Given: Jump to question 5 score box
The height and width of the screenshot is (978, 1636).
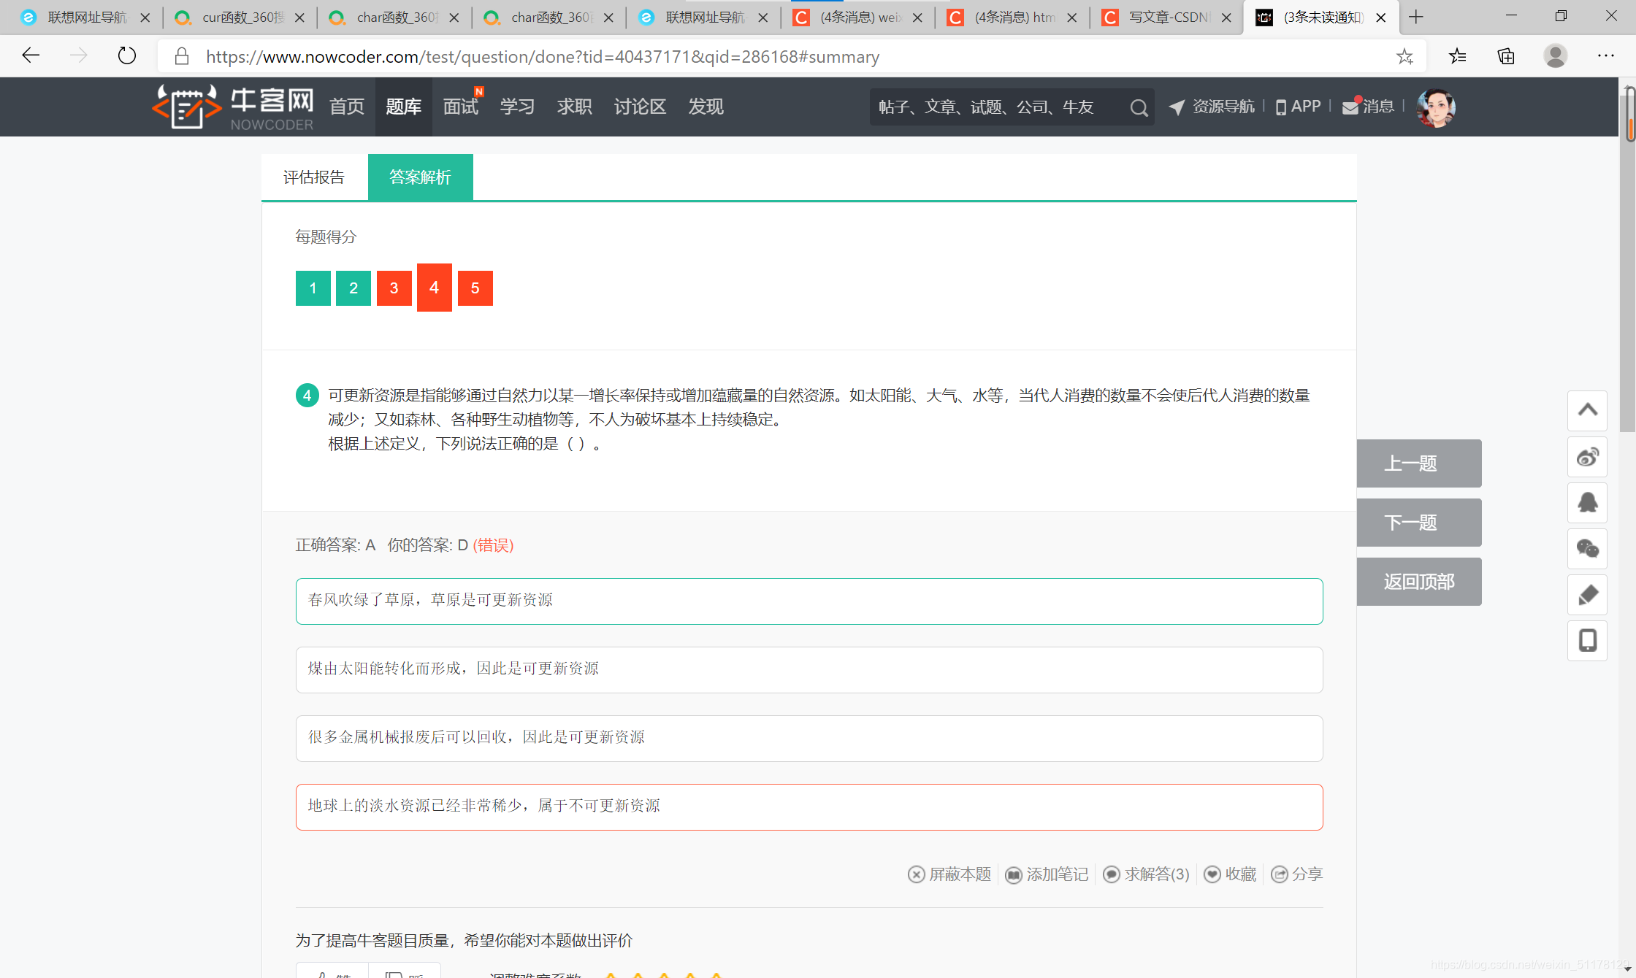Looking at the screenshot, I should tap(475, 288).
